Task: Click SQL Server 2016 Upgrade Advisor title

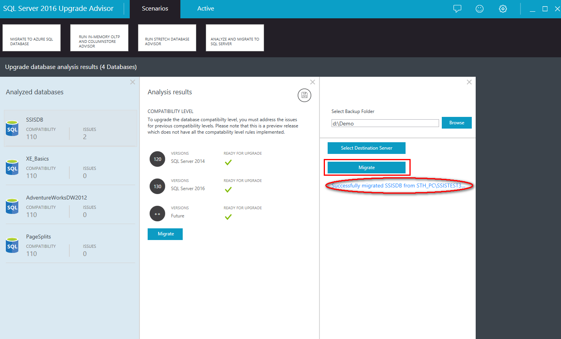Action: (58, 9)
